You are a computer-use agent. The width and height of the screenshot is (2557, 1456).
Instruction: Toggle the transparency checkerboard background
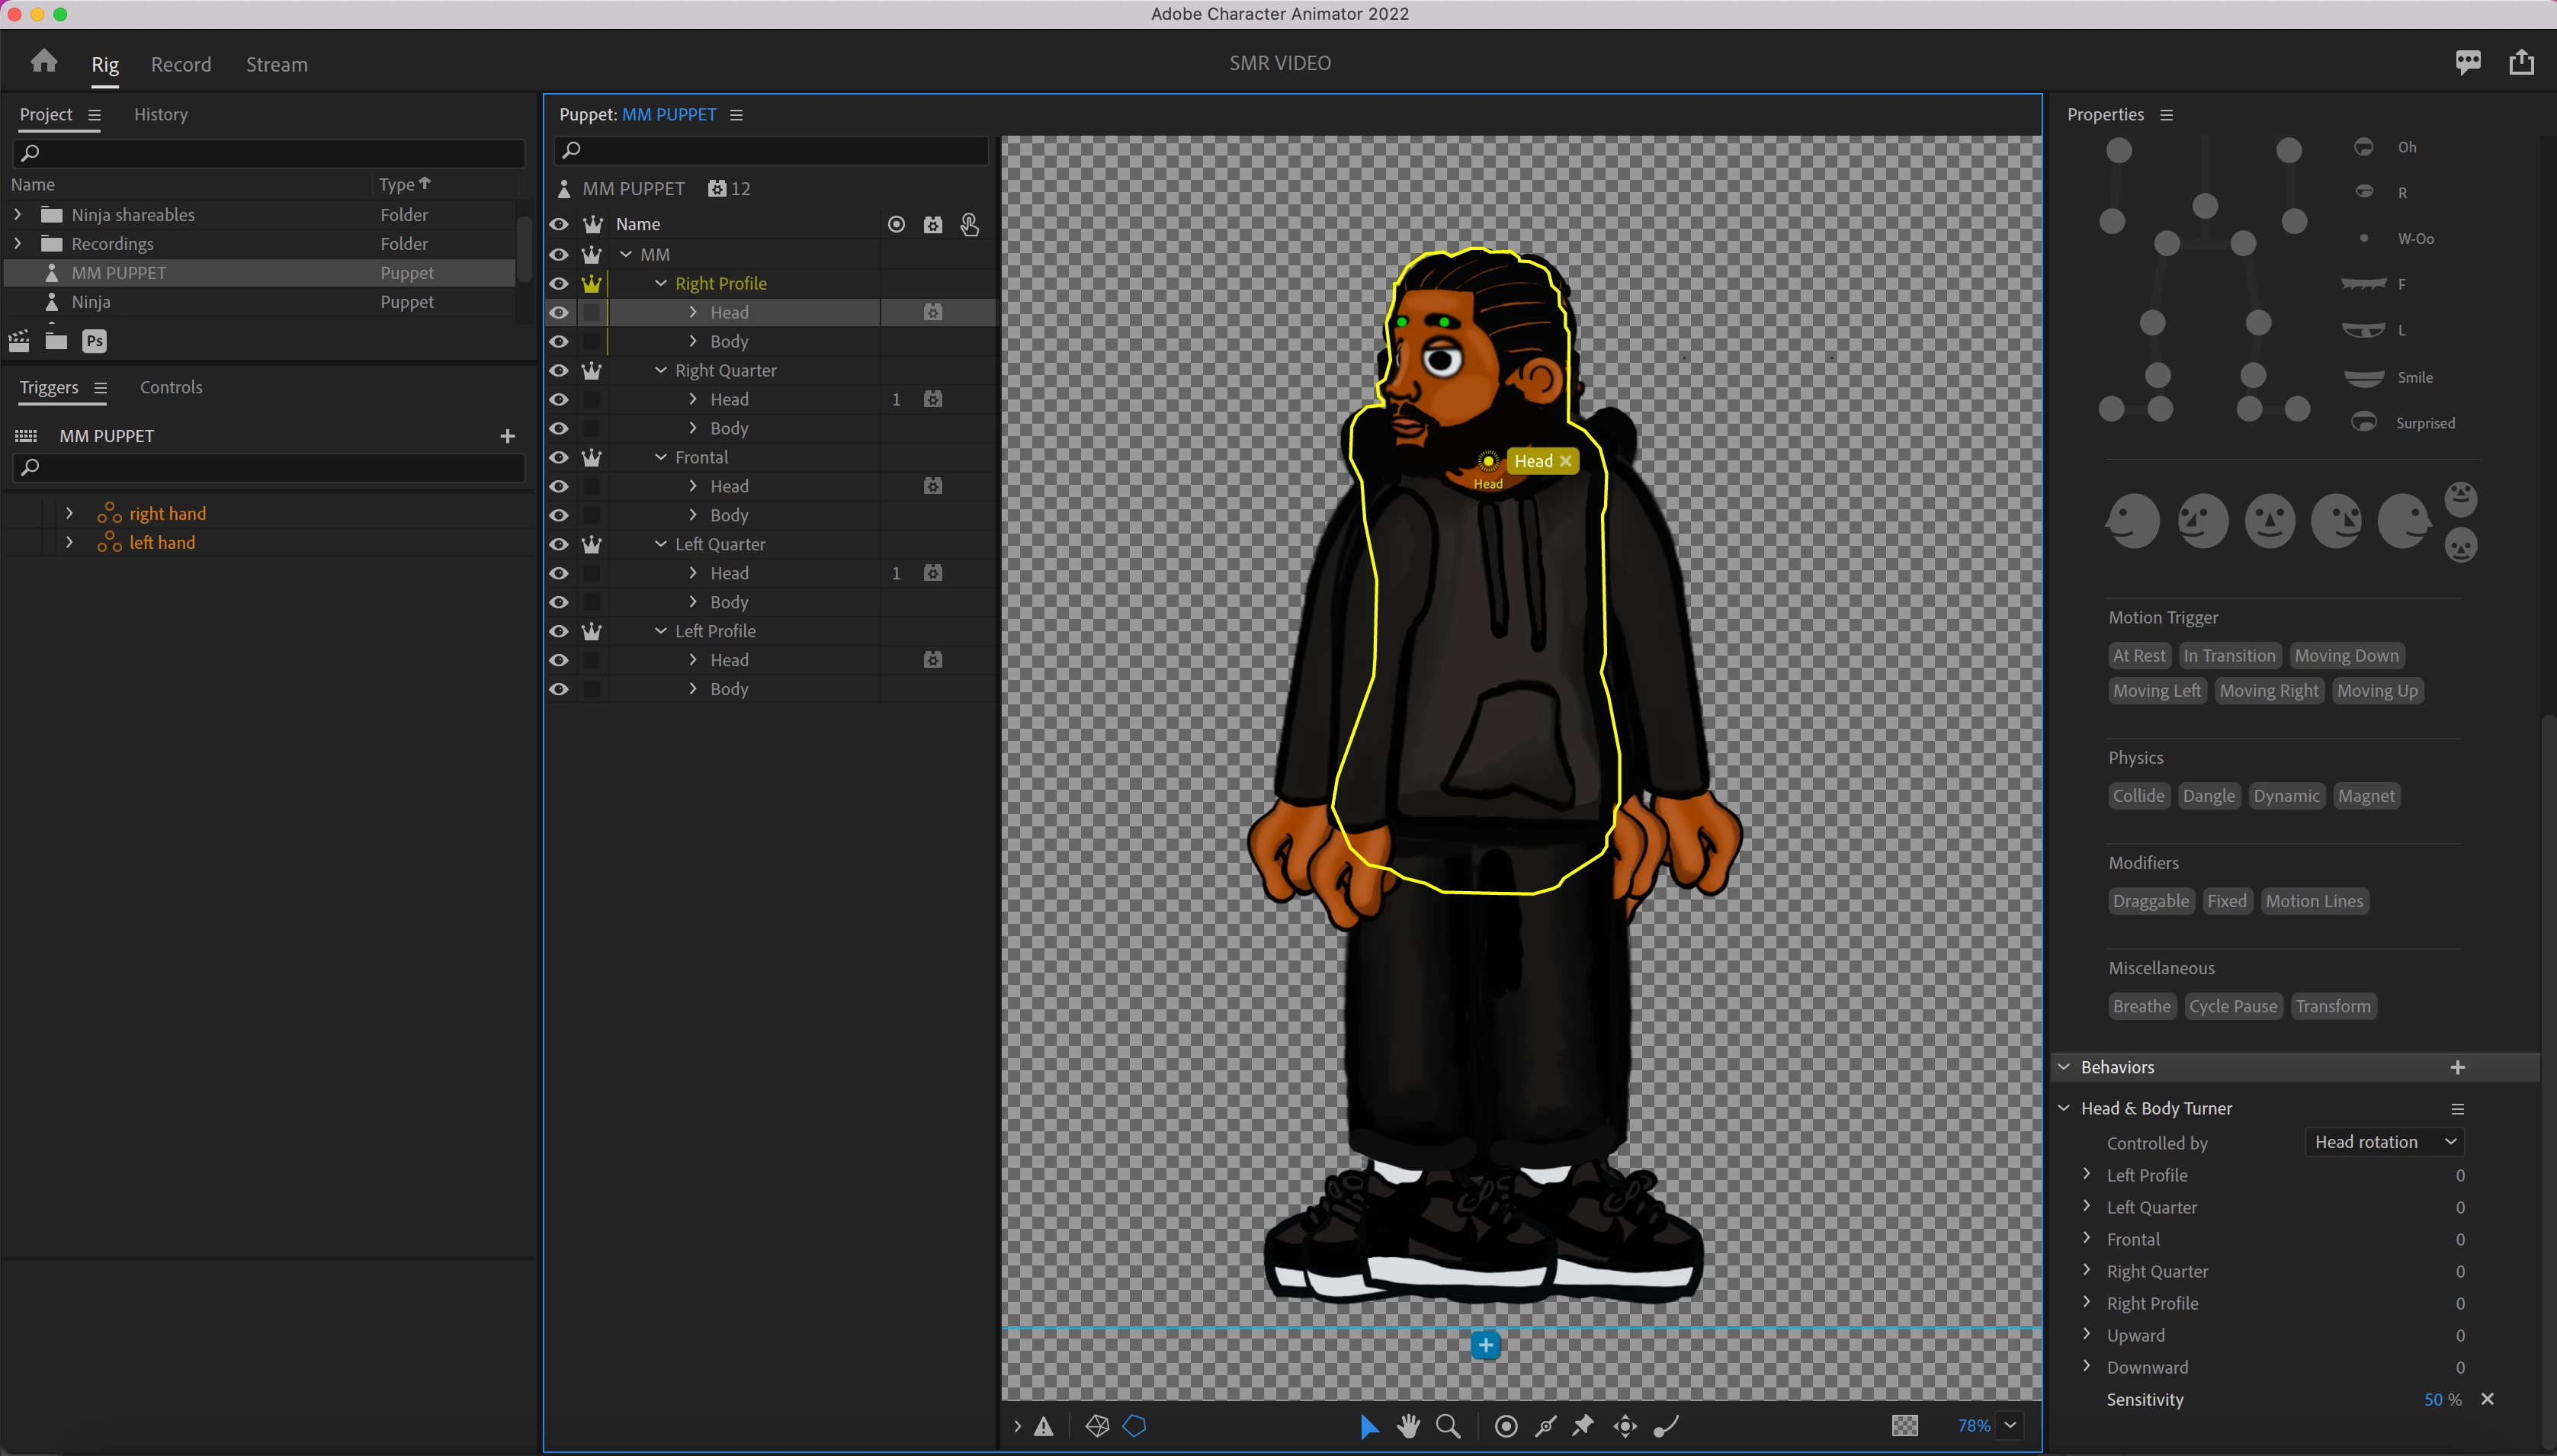[1904, 1426]
